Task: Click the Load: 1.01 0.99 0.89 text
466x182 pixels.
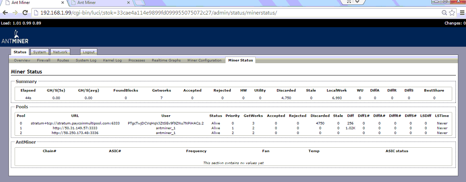Action: pyautogui.click(x=21, y=23)
